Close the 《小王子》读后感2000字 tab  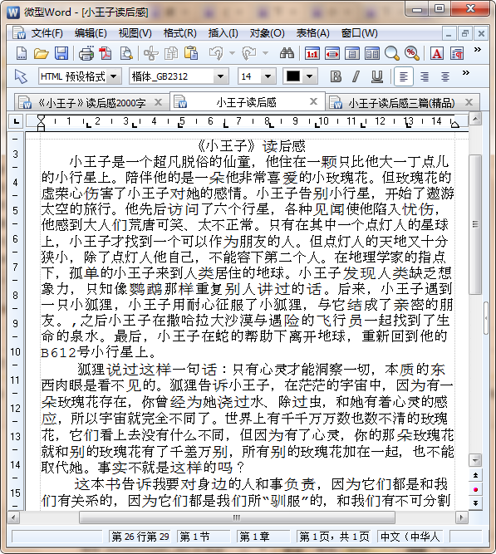tap(159, 102)
